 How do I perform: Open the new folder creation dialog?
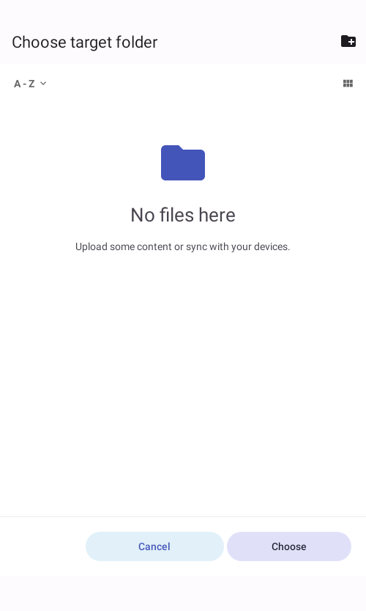(x=348, y=41)
